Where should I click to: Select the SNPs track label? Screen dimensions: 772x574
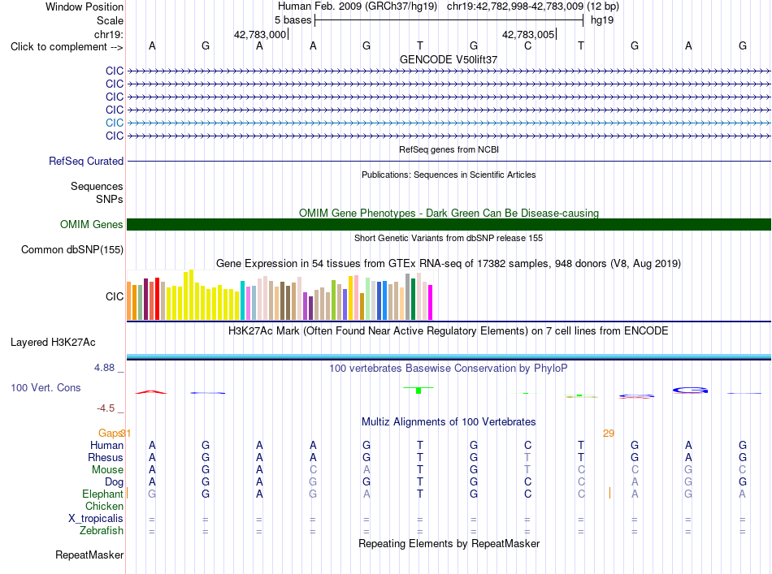point(110,199)
